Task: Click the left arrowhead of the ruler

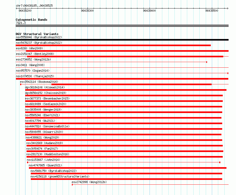Action: tap(16, 8)
